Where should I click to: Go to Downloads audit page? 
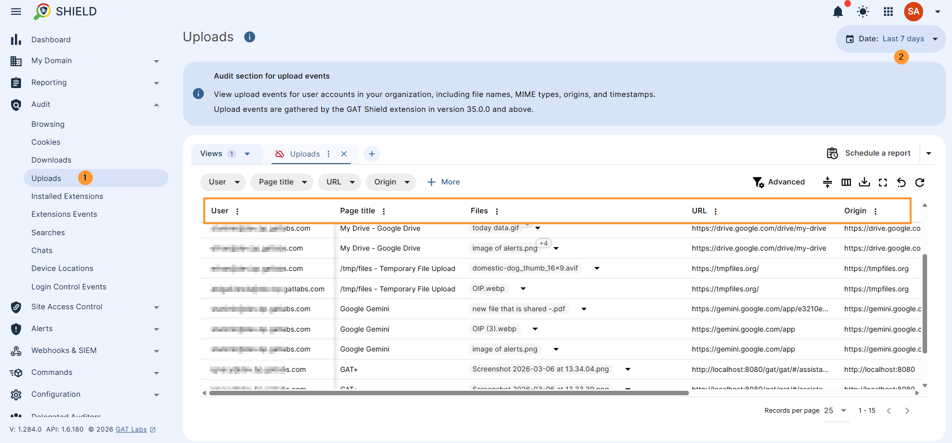coord(51,160)
